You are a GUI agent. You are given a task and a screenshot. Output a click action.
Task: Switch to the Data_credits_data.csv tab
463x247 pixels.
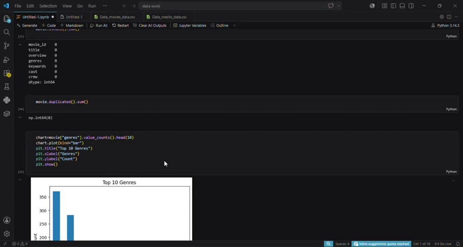(169, 17)
